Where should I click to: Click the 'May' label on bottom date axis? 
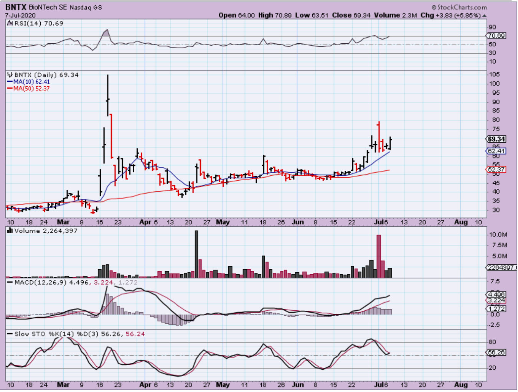click(x=223, y=384)
